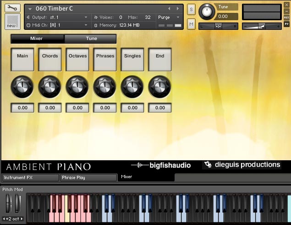The image size is (291, 225).
Task: Click the Mod wheel
Action: 17,203
